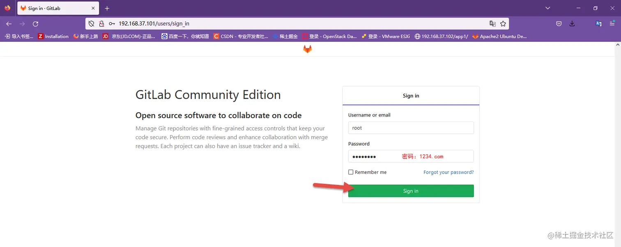Open the 稀土掘金 bookmark

(x=285, y=37)
